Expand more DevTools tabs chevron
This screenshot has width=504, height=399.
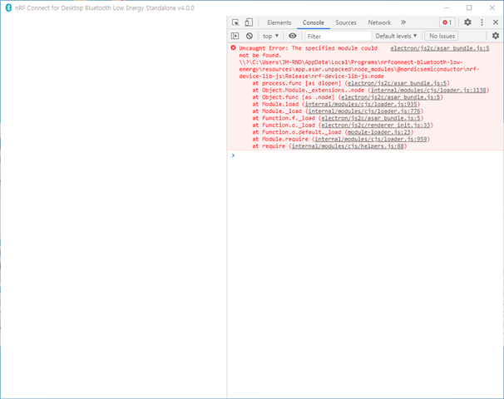click(x=403, y=22)
